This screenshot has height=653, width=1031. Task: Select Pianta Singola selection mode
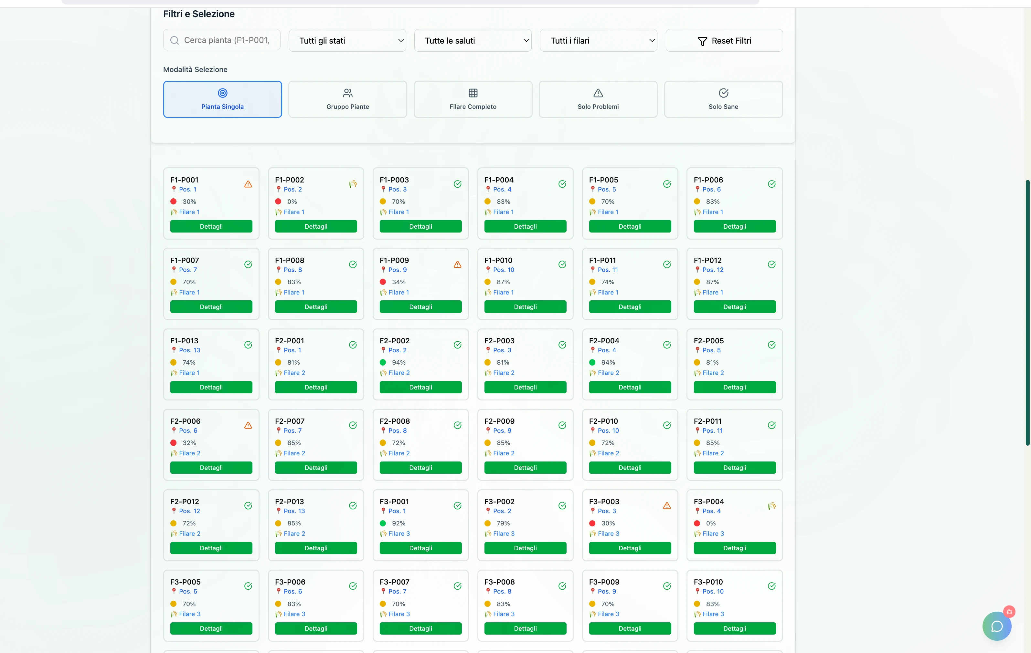pos(222,99)
